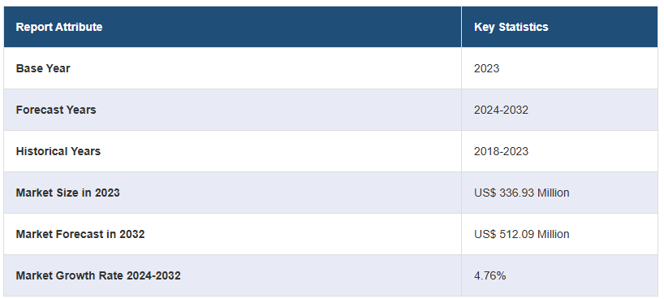
Task: Select the Base Year label
Action: point(43,68)
